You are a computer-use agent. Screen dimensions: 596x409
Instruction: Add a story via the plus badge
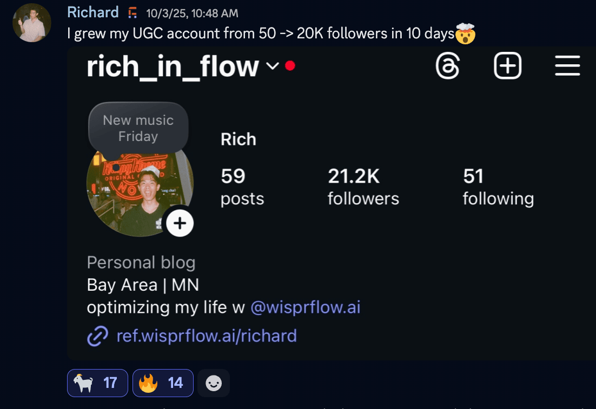point(180,223)
